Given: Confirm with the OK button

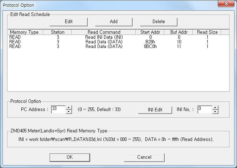Looking at the screenshot, I should [x=69, y=157].
